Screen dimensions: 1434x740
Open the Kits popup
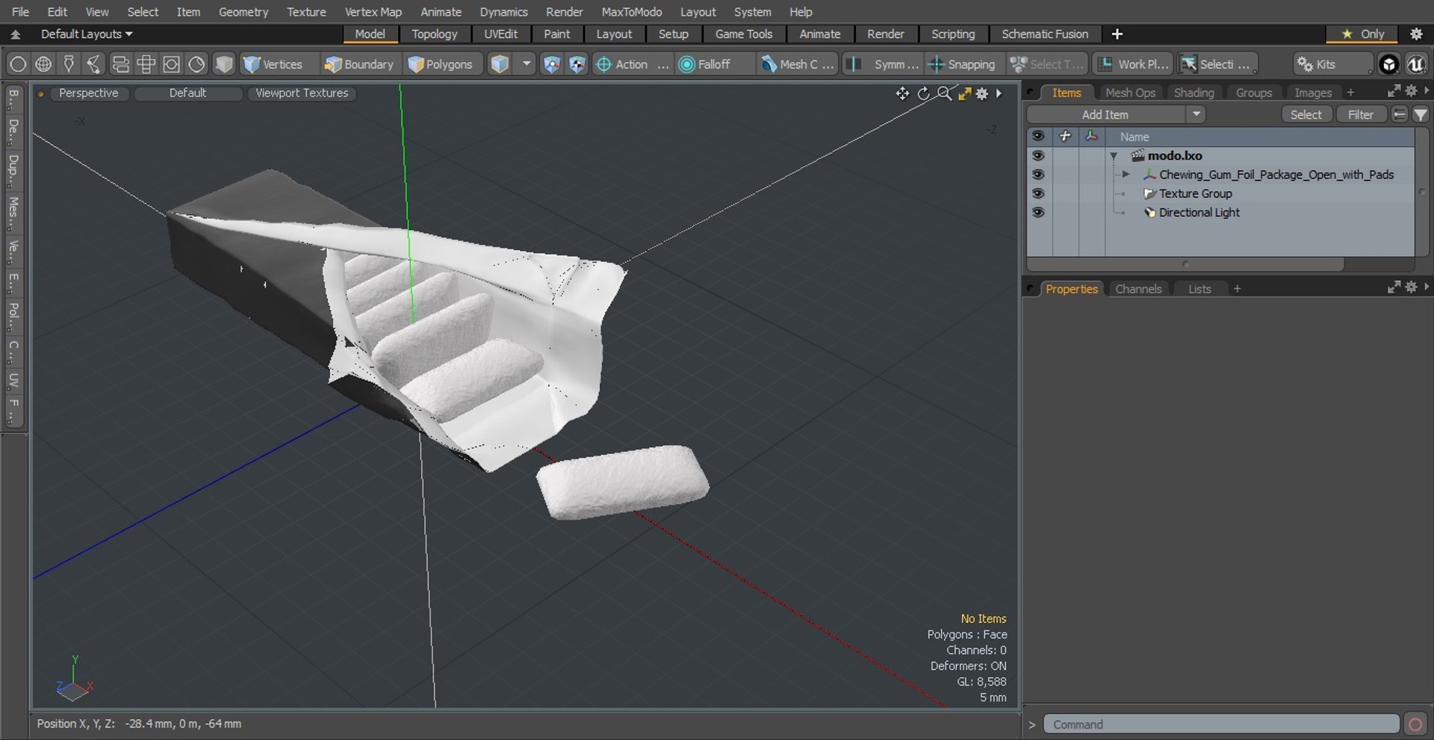click(x=1332, y=64)
